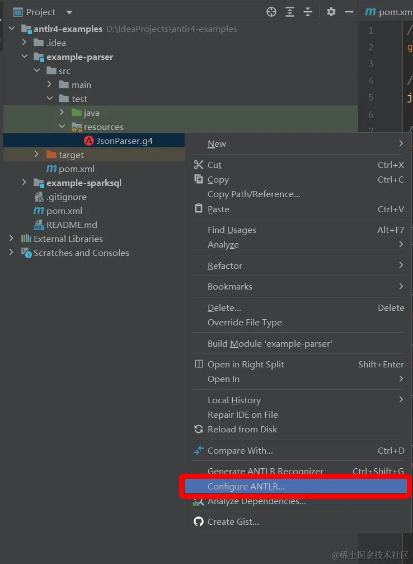Select .gitignore in project tree

click(x=60, y=197)
